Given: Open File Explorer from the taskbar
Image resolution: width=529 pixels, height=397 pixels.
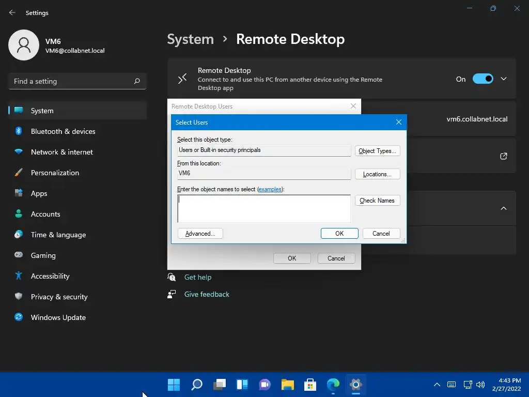Looking at the screenshot, I should pyautogui.click(x=287, y=385).
